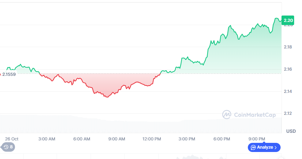Click the green 2.20 current price tag

[288, 20]
